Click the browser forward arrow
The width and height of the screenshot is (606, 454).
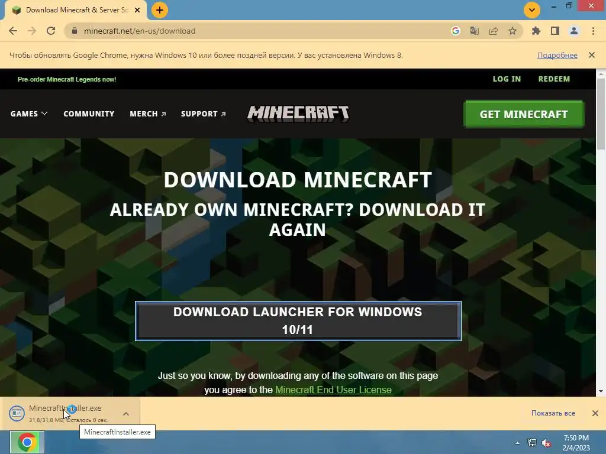pos(32,31)
